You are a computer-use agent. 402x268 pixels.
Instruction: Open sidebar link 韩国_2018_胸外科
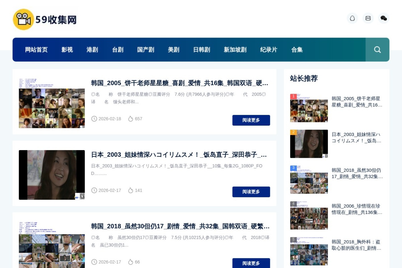[356, 245]
